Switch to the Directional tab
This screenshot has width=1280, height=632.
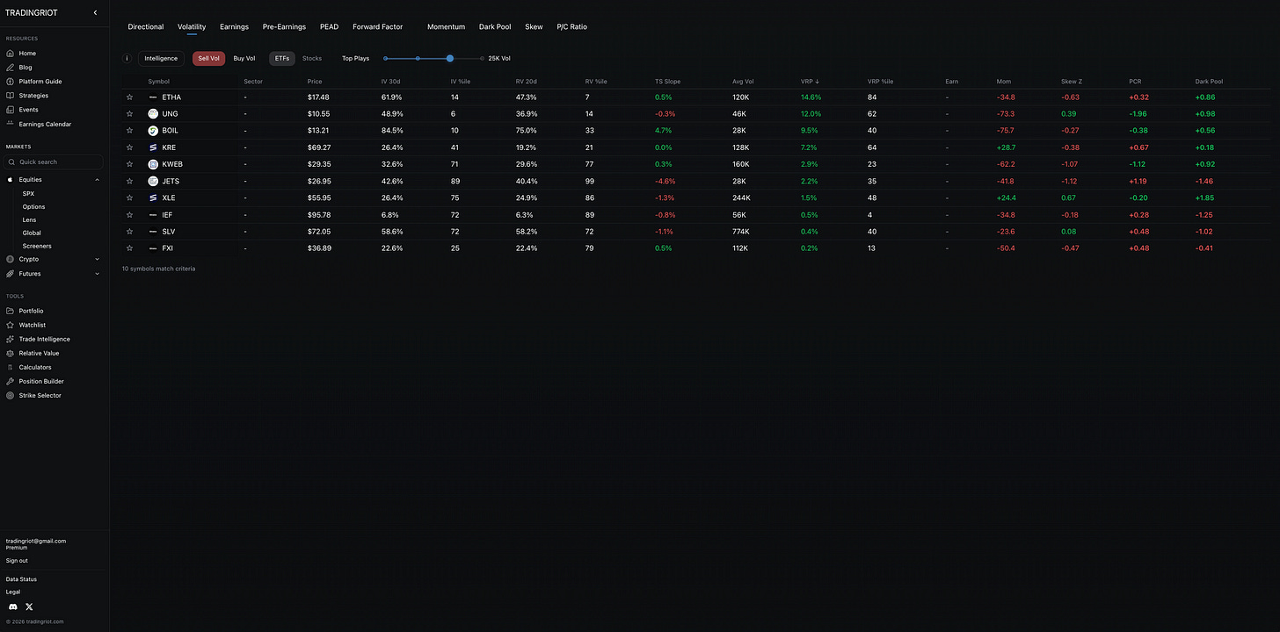click(x=146, y=27)
